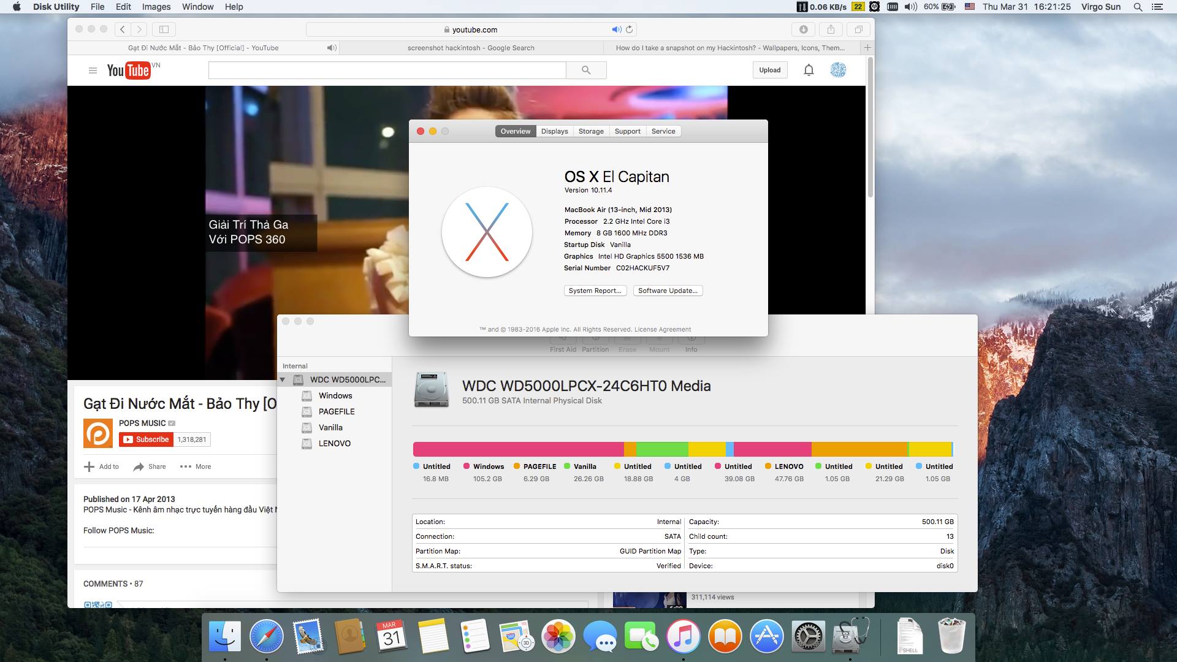
Task: Show all tabs in Safari
Action: (858, 29)
